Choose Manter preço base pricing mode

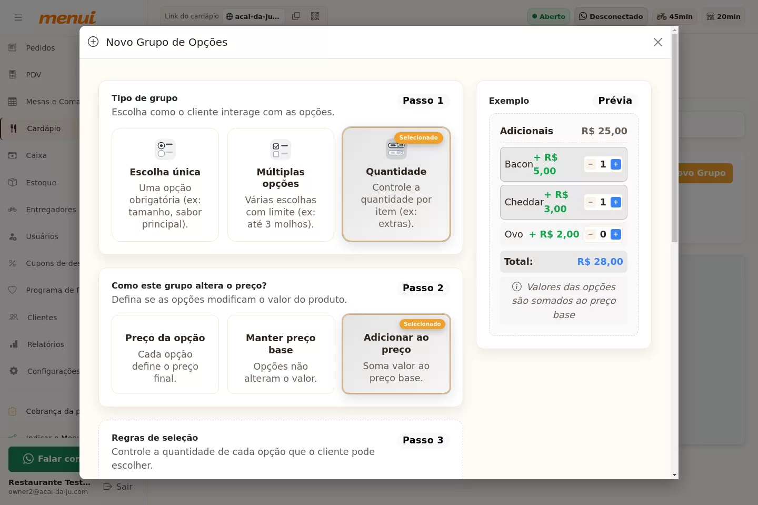click(281, 354)
